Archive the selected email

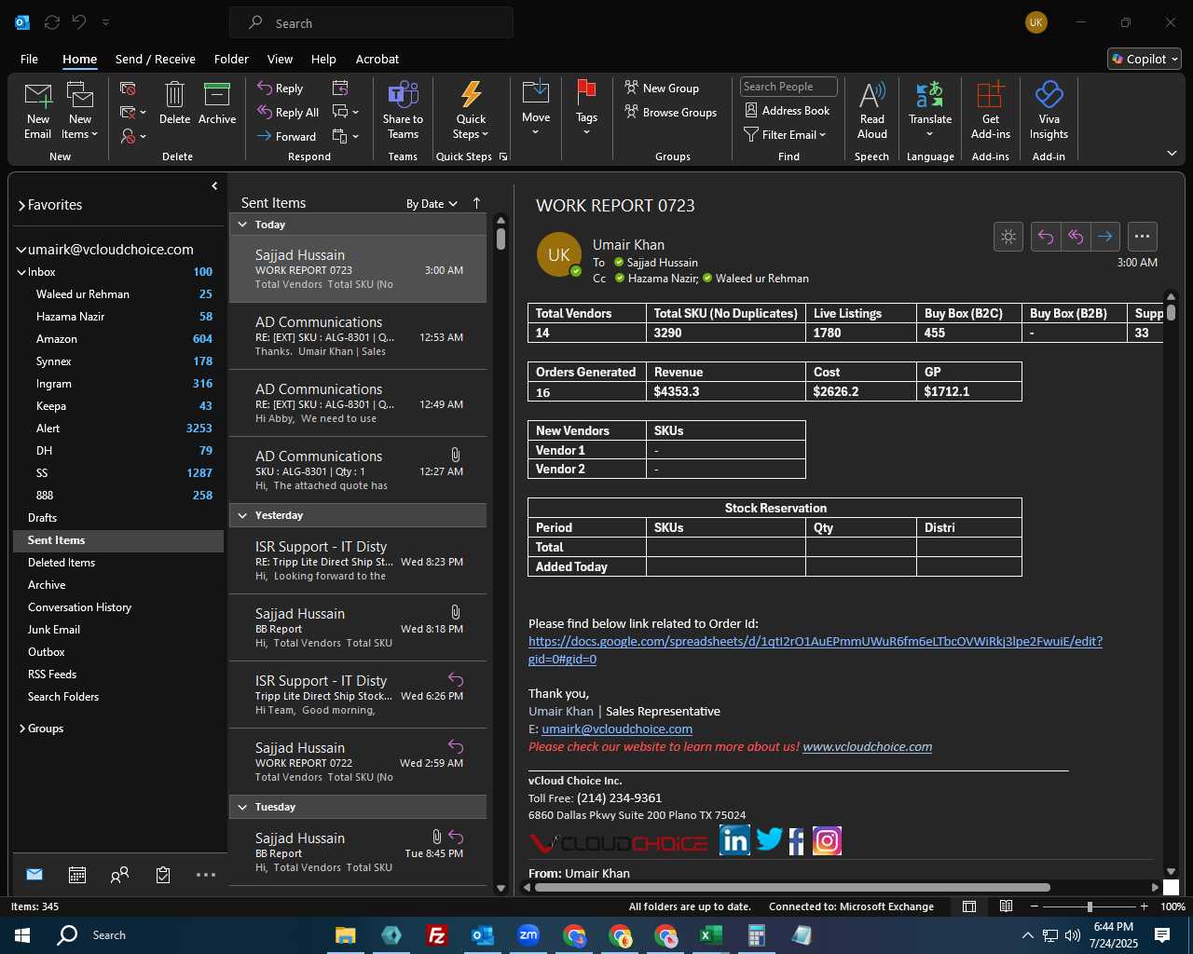point(217,102)
